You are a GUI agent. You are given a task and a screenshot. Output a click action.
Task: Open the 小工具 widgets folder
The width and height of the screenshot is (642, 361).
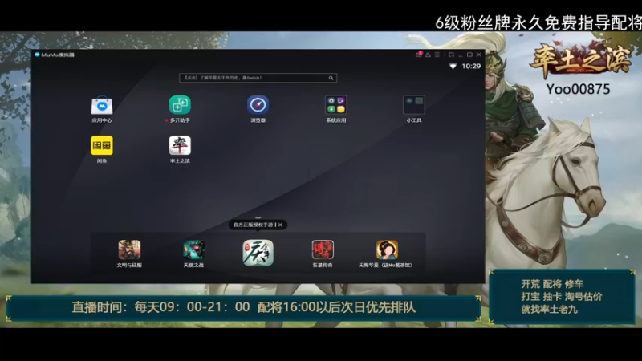tap(414, 105)
